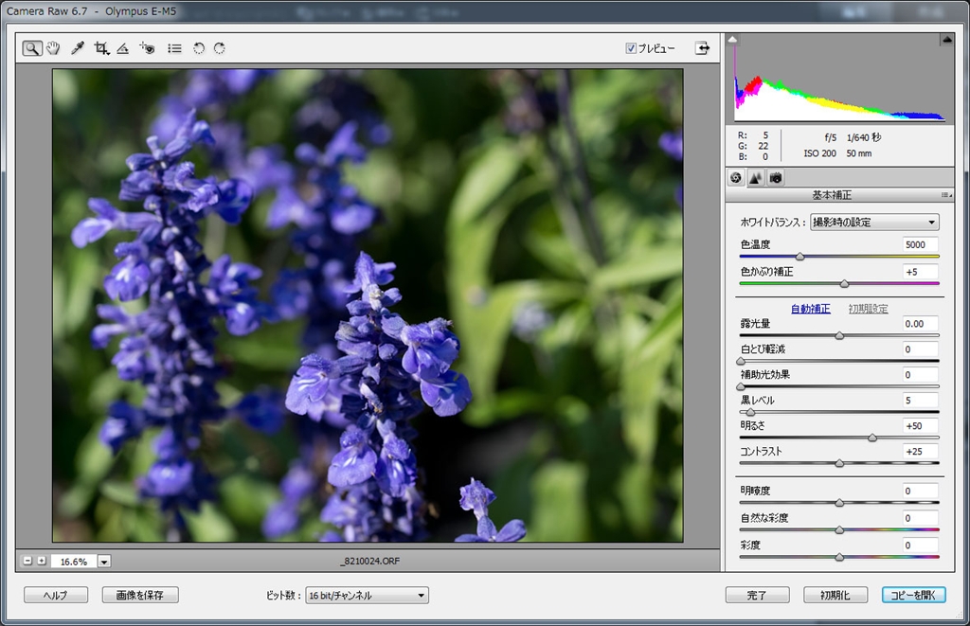This screenshot has width=970, height=626.
Task: Open the ビット数 16 bit/チャンネル dropdown
Action: [367, 596]
